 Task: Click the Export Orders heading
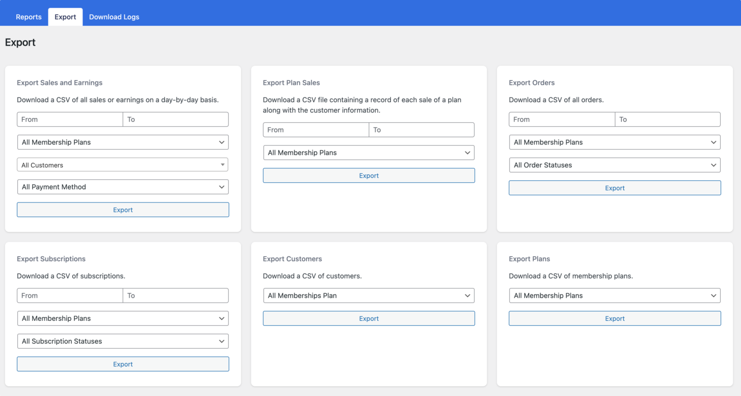(x=532, y=83)
